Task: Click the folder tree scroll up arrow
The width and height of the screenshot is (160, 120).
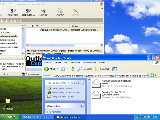Action: tap(23, 29)
